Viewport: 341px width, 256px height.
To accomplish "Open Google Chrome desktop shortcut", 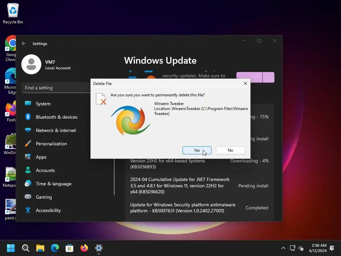I will click(x=10, y=48).
